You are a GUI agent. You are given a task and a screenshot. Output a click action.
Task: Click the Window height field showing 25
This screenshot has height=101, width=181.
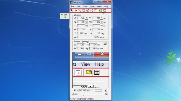tap(96, 29)
